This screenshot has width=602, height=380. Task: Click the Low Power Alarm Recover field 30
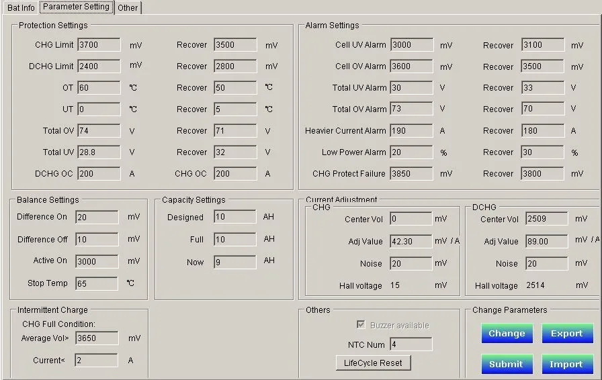tap(542, 152)
